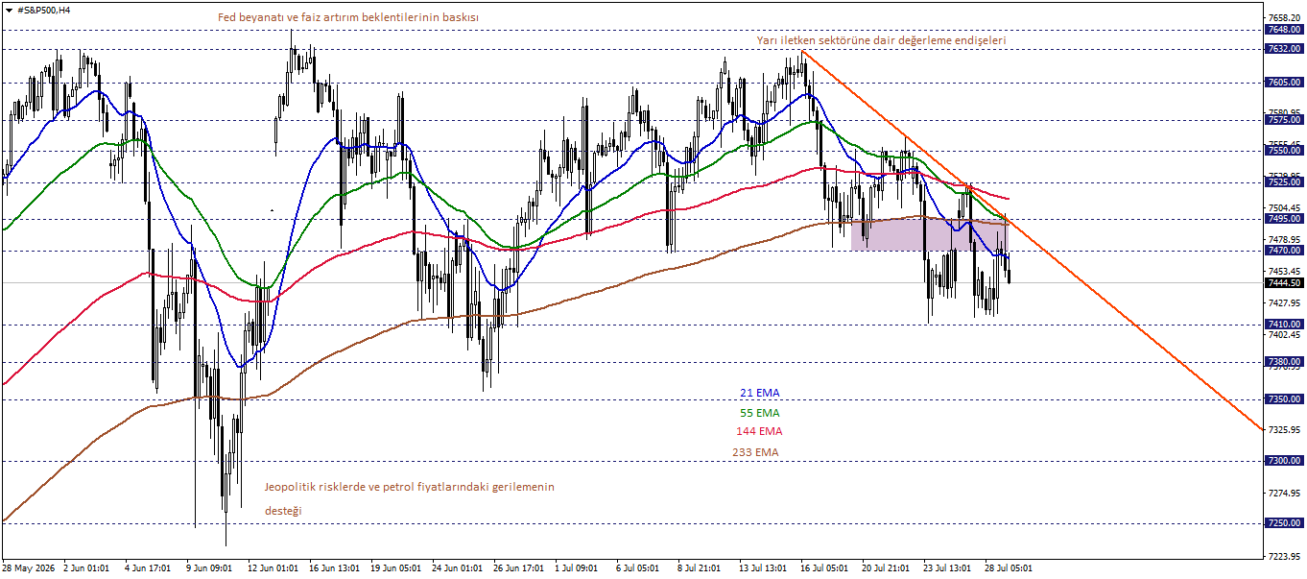Select the green '55 EMA' legend label
1307x579 pixels.
pyautogui.click(x=760, y=413)
